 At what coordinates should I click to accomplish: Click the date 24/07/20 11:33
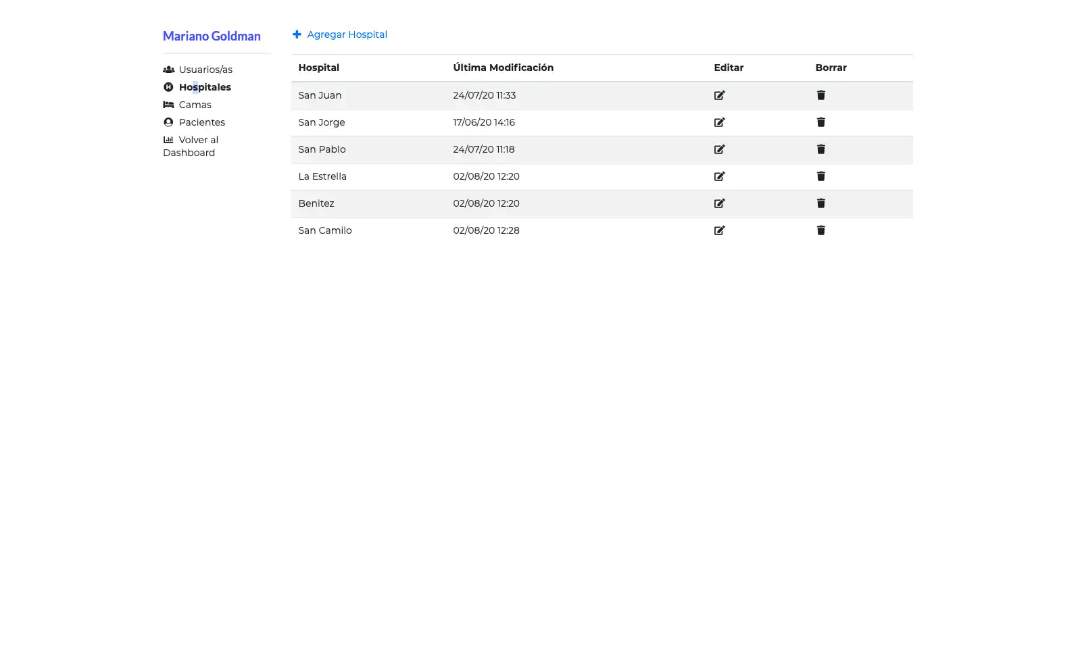point(485,95)
